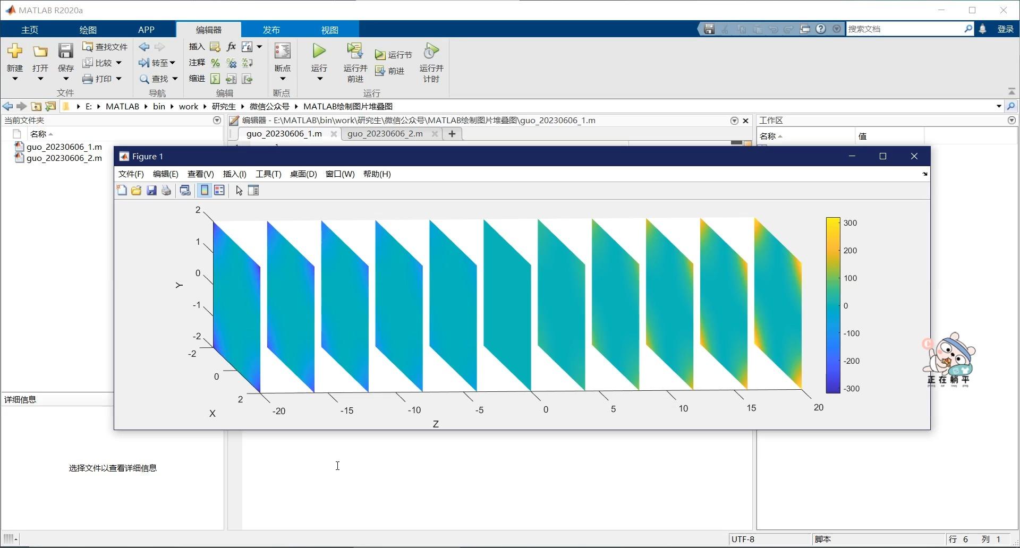The height and width of the screenshot is (548, 1020).
Task: Click the help question mark icon
Action: pos(821,29)
